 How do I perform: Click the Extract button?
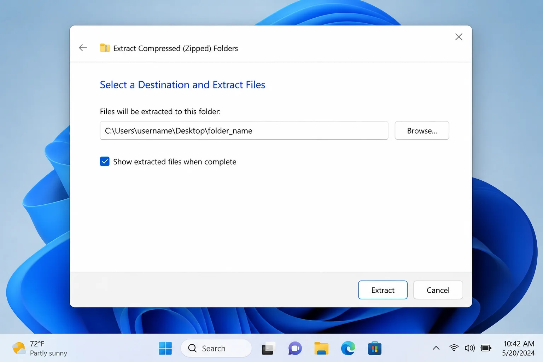tap(383, 290)
